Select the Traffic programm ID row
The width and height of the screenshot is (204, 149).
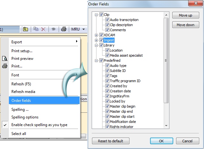tap(125, 81)
